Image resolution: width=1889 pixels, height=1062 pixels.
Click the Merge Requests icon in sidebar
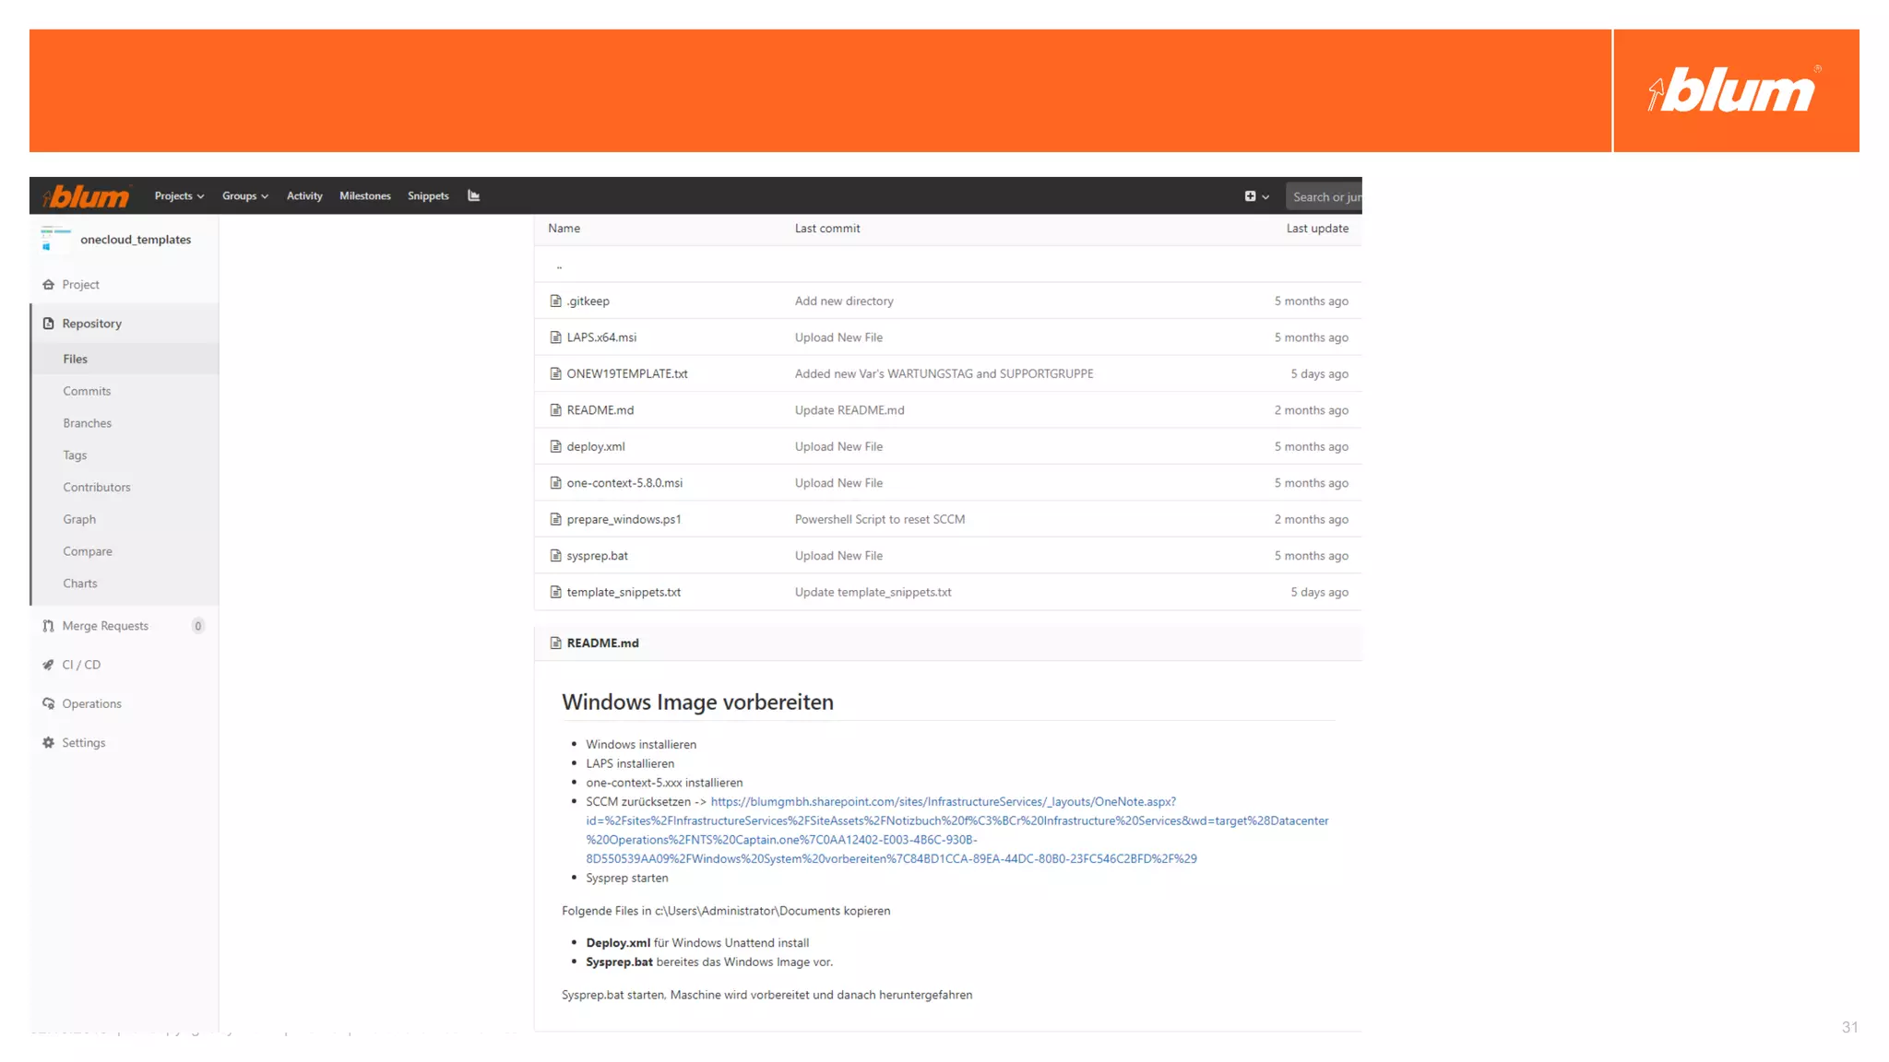pyautogui.click(x=49, y=626)
